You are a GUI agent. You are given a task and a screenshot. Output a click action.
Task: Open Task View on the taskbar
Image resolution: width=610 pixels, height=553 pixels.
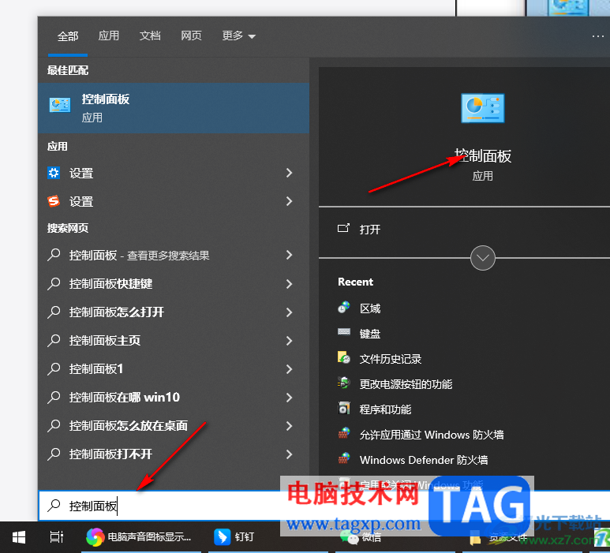click(56, 537)
